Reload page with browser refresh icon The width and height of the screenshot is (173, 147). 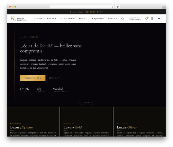tap(112, 7)
